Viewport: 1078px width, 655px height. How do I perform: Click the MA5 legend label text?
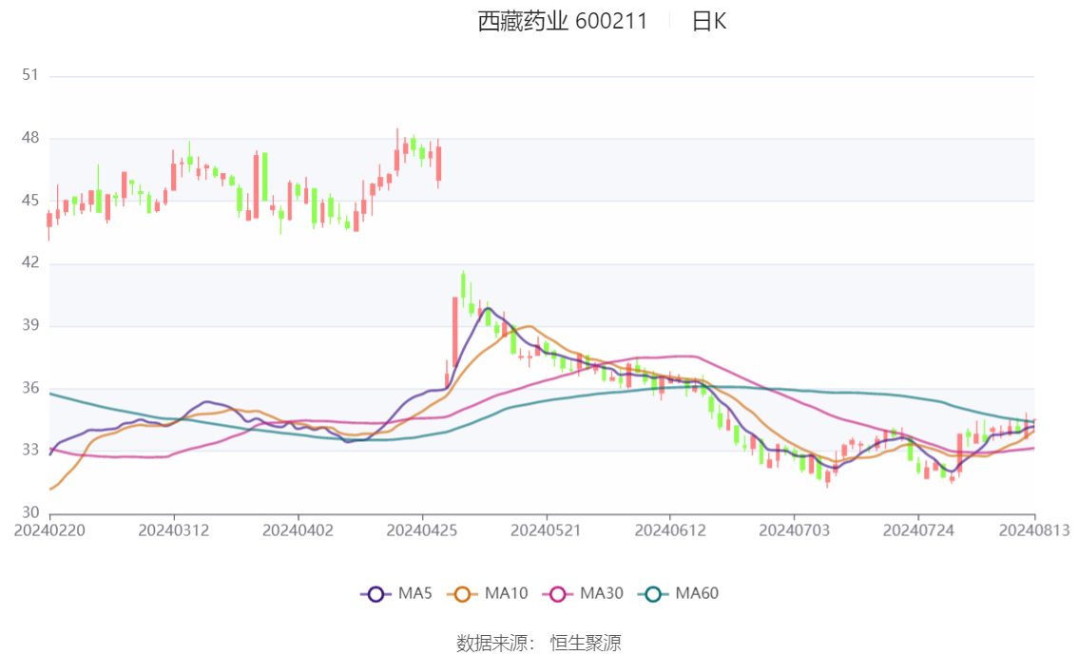[x=415, y=593]
